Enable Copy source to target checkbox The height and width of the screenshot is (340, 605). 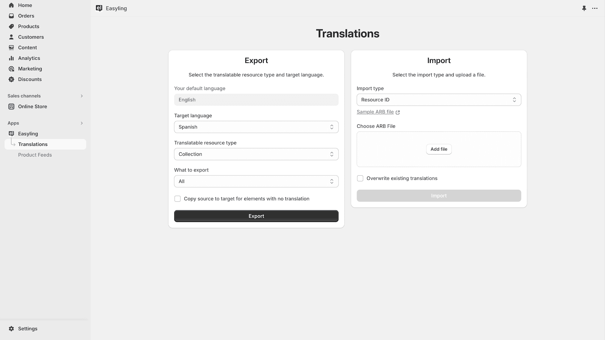coord(177,199)
